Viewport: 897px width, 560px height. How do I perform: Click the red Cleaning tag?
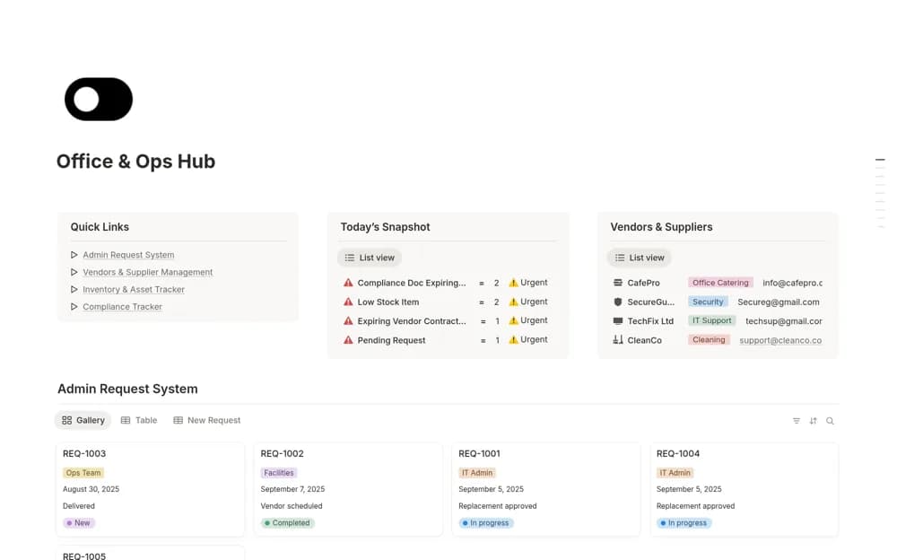coord(709,339)
